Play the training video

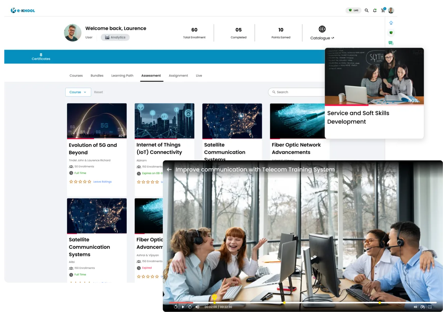(183, 307)
